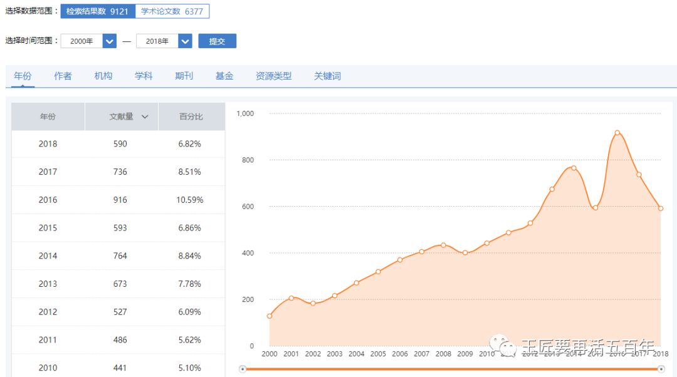Submit the time range with 提交
The width and height of the screenshot is (677, 377).
217,40
